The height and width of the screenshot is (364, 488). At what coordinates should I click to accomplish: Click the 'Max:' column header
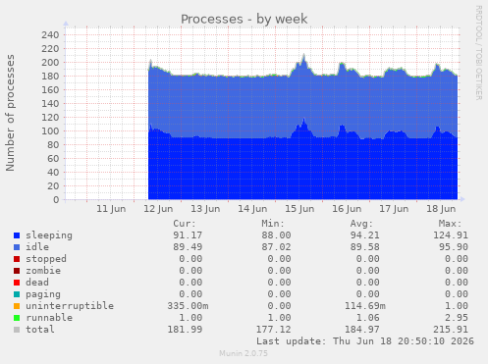450,224
